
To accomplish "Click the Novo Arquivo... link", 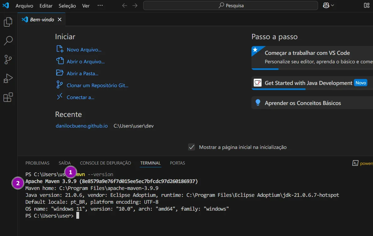I will pyautogui.click(x=84, y=50).
